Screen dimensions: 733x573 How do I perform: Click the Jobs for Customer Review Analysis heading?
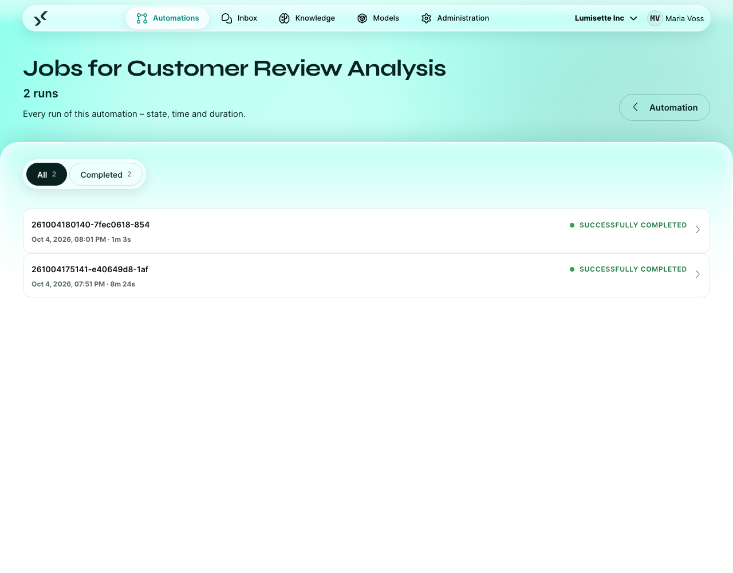234,68
